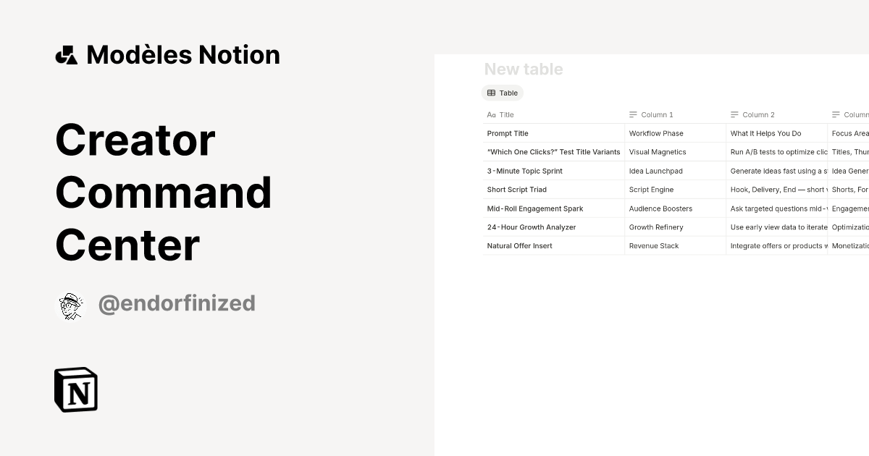The height and width of the screenshot is (456, 869).
Task: Click the text-type icon on Column 1 header
Action: [633, 114]
